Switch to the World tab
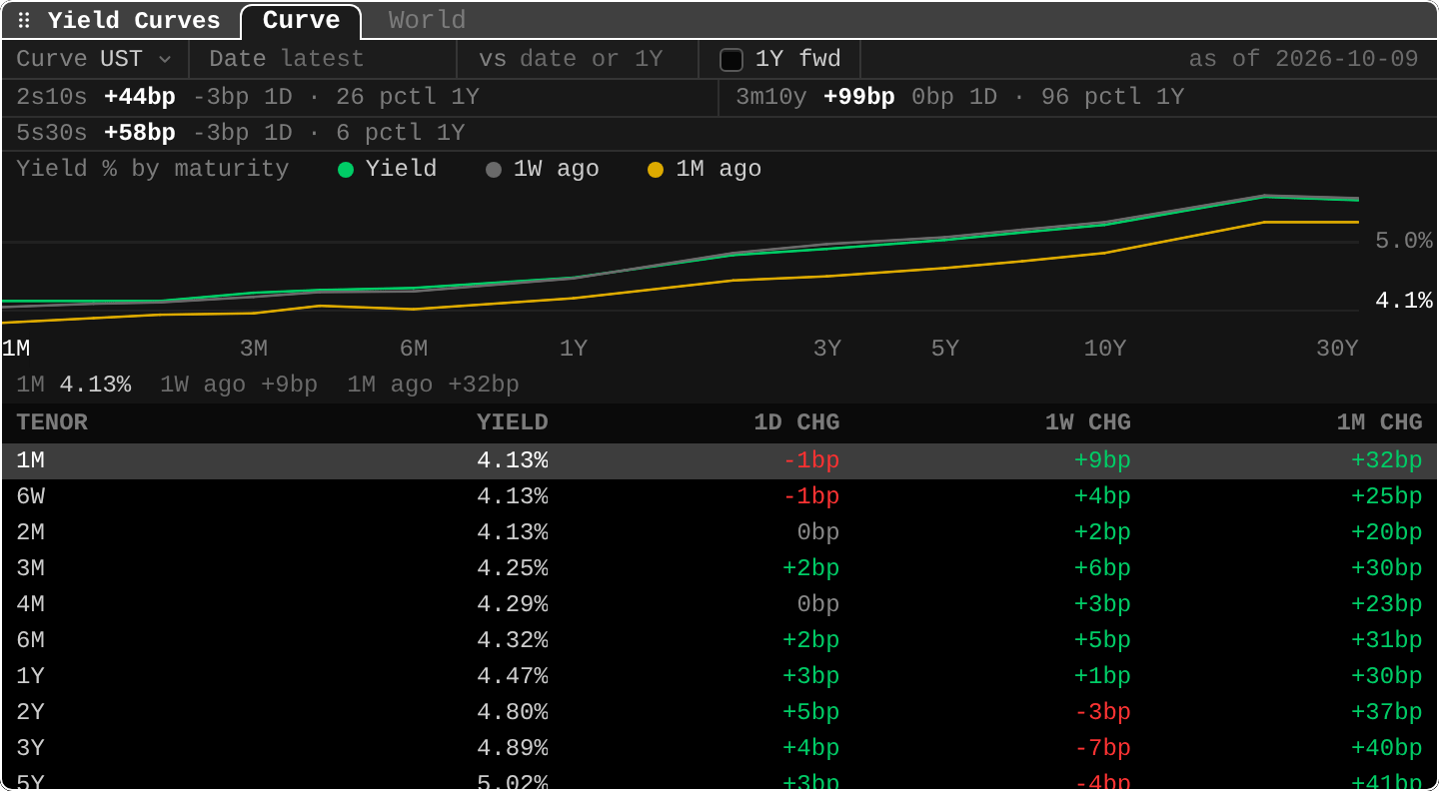1439x791 pixels. [x=427, y=20]
